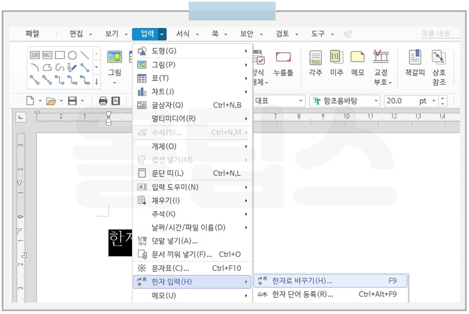Expand the 교정 부호 dropdown arrow

pyautogui.click(x=389, y=83)
